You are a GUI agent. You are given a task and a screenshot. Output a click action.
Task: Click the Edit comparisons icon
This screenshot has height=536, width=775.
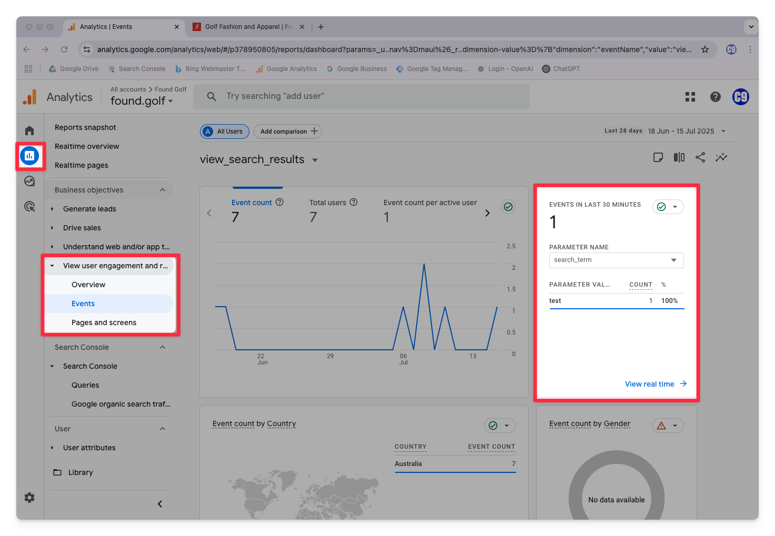(x=679, y=157)
